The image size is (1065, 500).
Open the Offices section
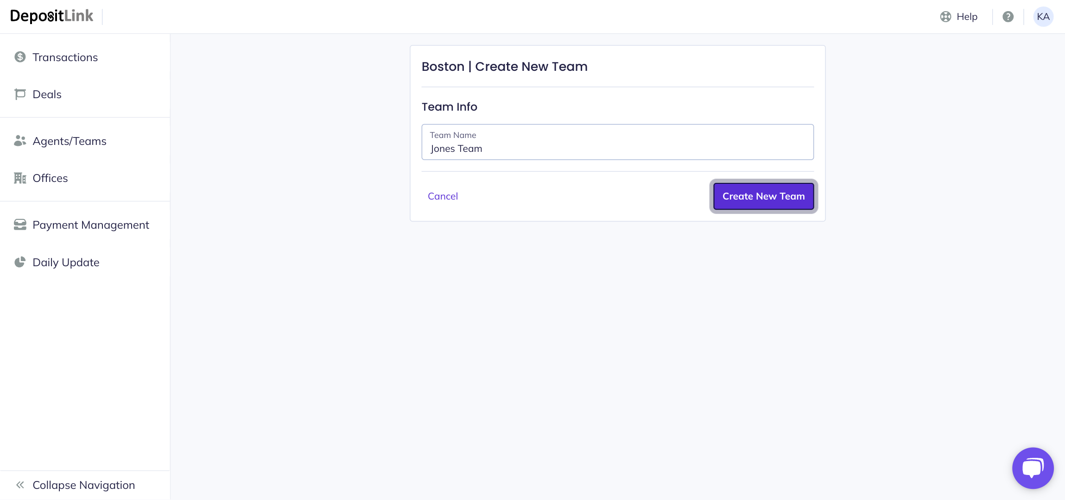50,178
